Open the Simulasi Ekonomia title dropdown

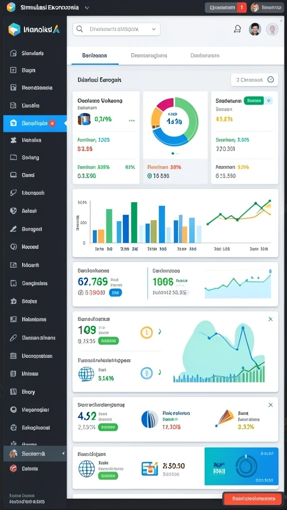pos(87,7)
